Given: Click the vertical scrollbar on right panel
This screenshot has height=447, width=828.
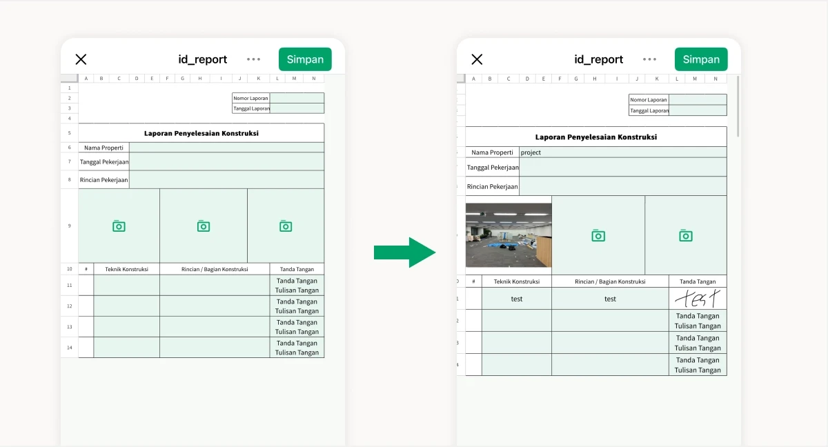Looking at the screenshot, I should pos(738,107).
